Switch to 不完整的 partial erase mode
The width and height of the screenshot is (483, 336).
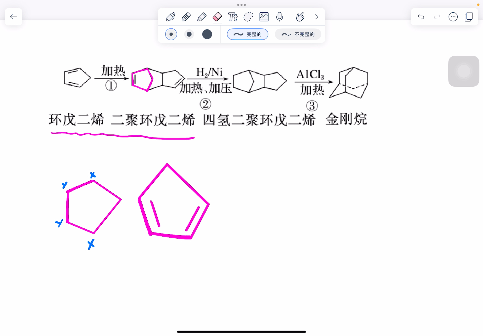click(298, 34)
